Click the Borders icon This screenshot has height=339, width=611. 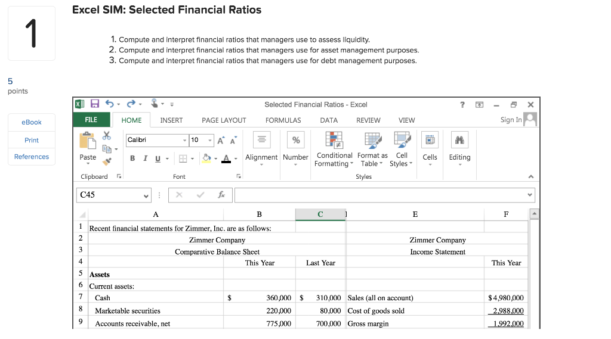click(183, 158)
